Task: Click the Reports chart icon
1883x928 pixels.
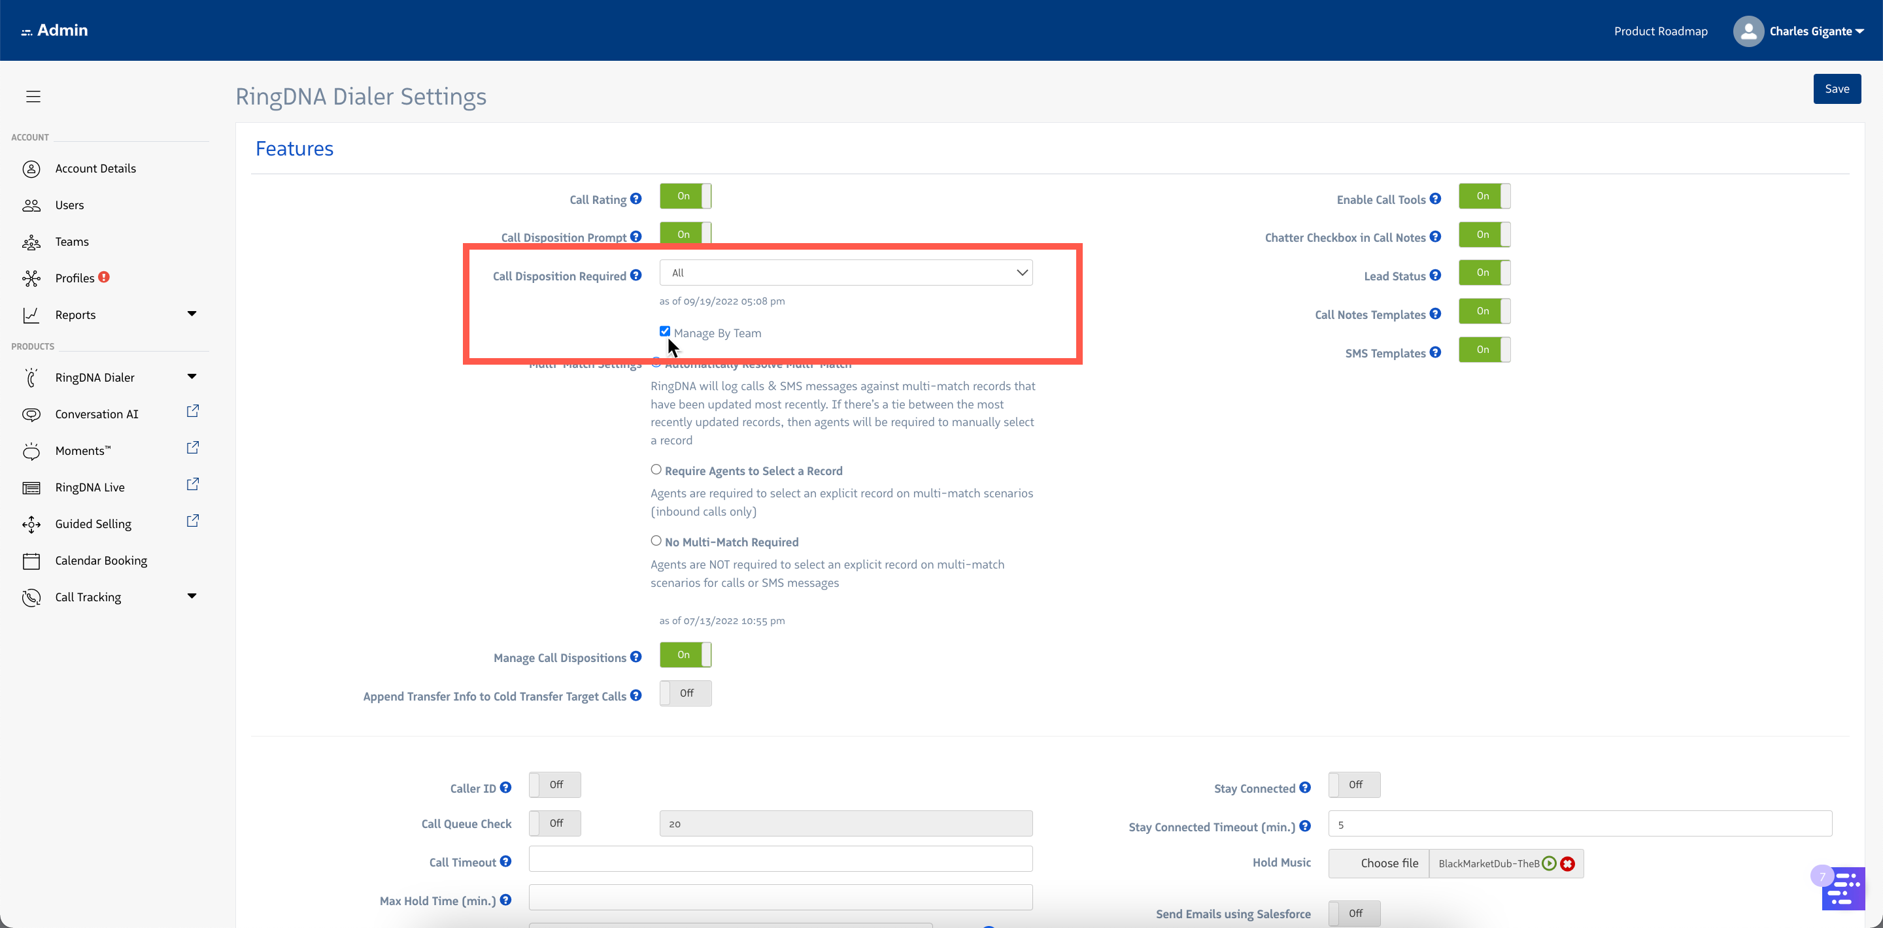Action: (31, 315)
